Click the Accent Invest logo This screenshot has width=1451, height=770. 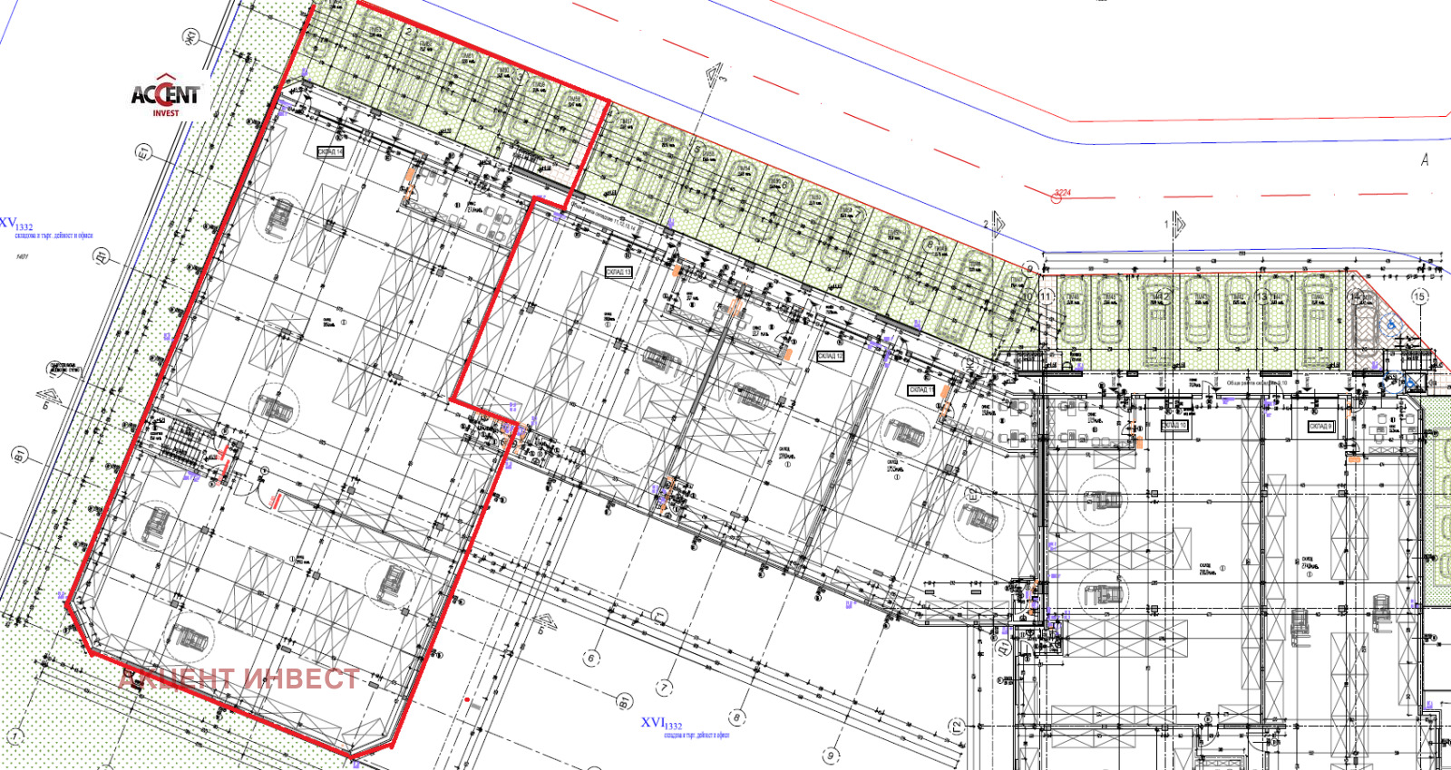[x=165, y=96]
